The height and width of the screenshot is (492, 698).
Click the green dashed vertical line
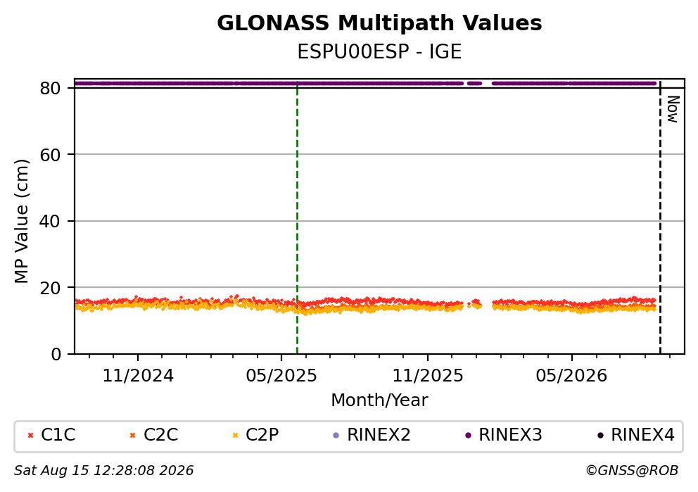pos(297,218)
